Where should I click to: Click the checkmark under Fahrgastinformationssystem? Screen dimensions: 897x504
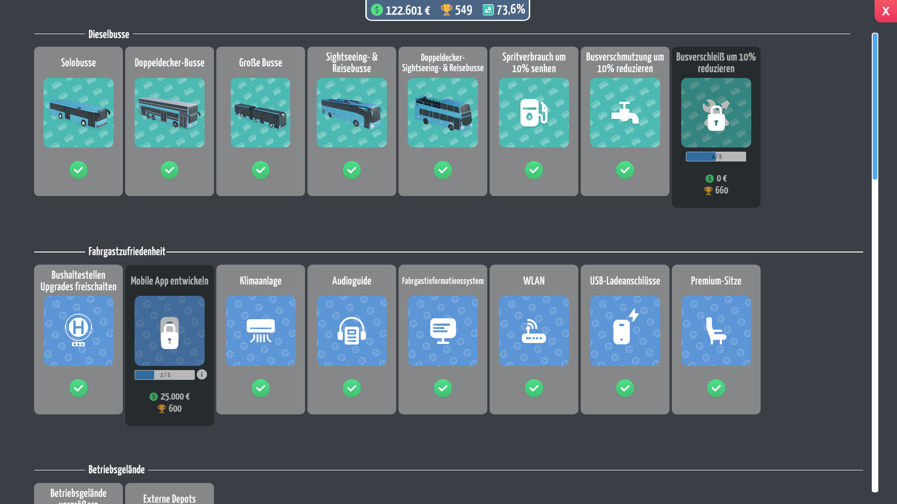(x=443, y=388)
